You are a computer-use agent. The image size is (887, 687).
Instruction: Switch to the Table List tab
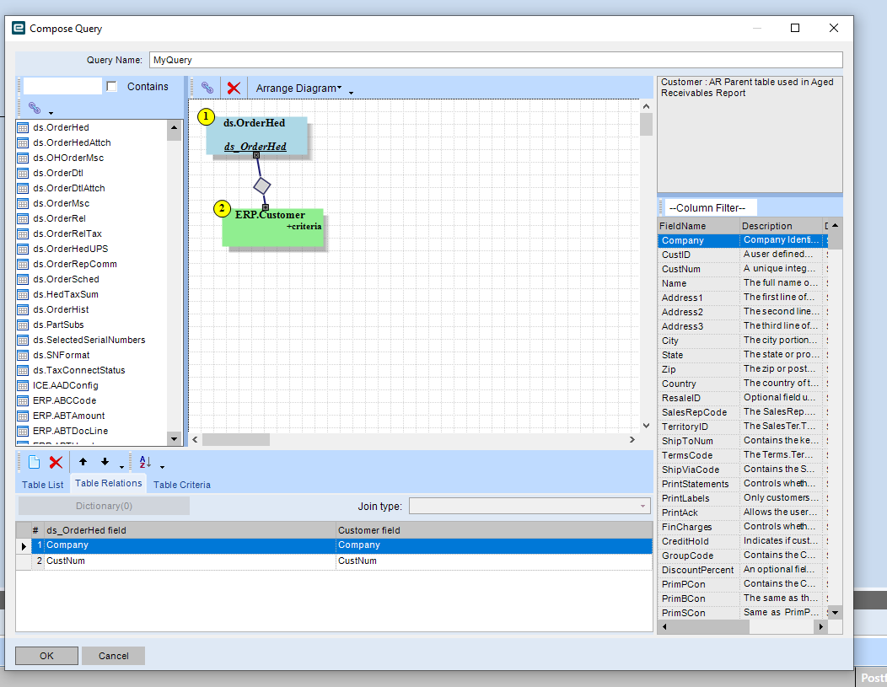coord(42,485)
